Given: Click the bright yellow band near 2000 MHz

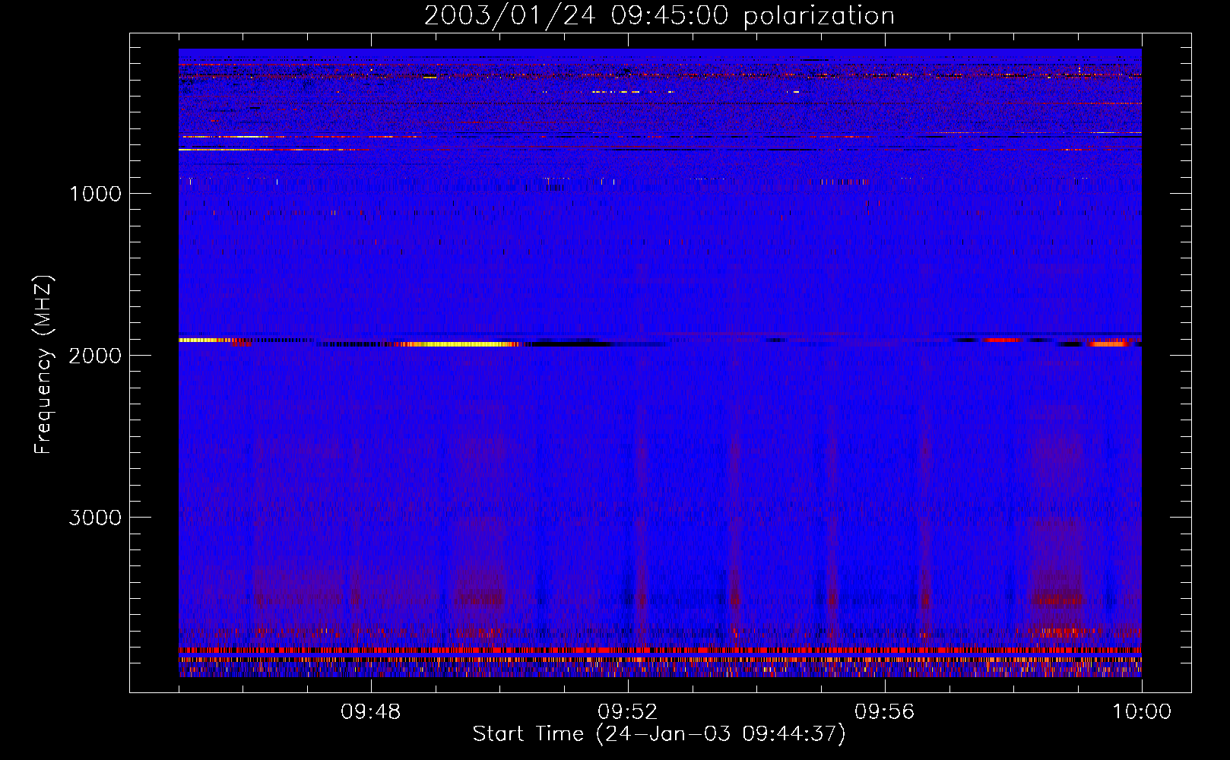Looking at the screenshot, I should [460, 344].
